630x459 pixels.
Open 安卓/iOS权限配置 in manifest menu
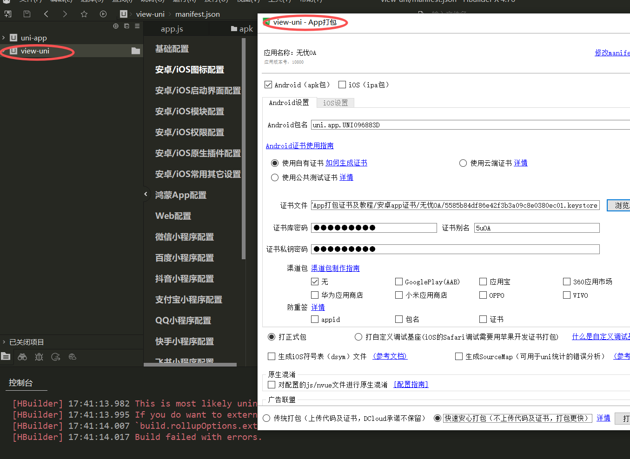[x=190, y=132]
